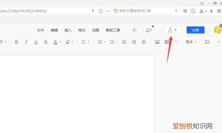Screen dimensions: 222x133
Task: Open the 格式 menu
Action: 82,30
